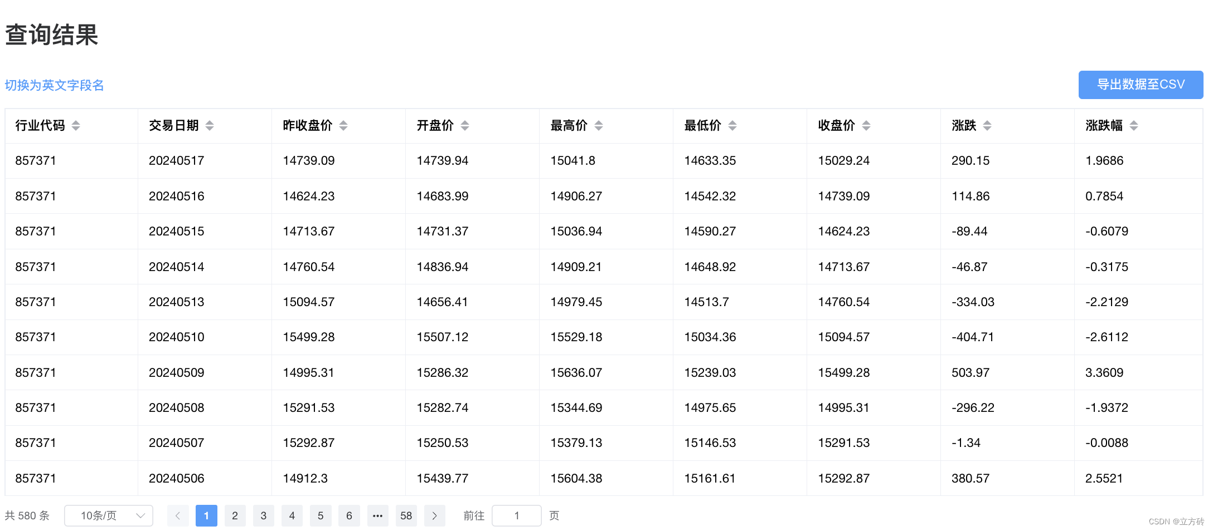
Task: Click the 共 580 条 total count
Action: coord(27,516)
